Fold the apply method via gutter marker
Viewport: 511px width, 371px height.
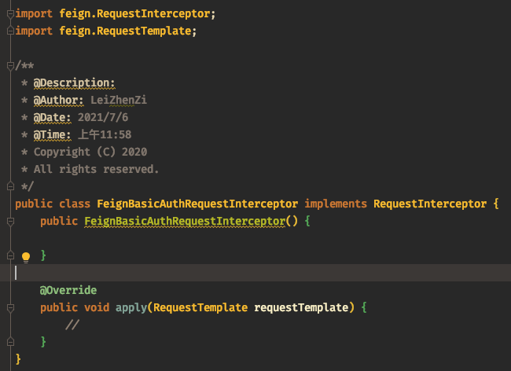tap(10, 308)
